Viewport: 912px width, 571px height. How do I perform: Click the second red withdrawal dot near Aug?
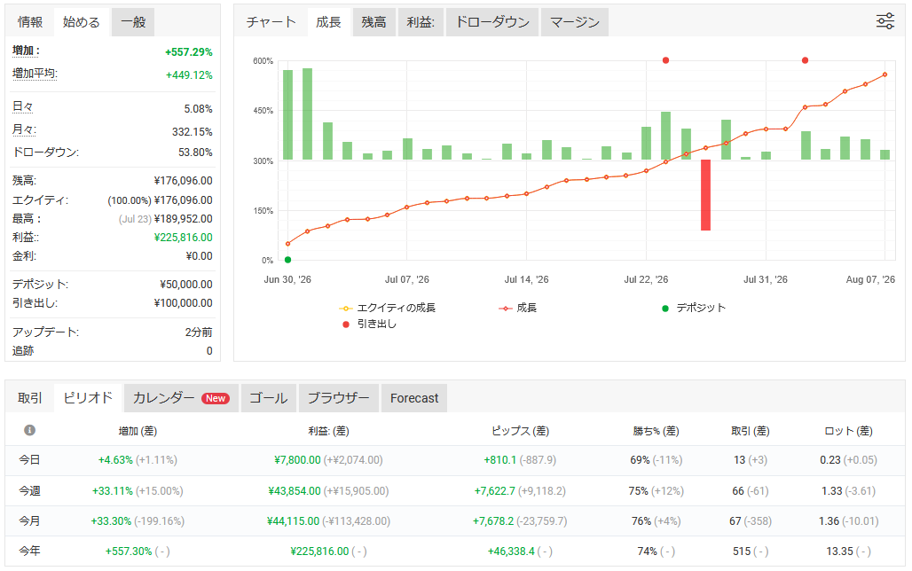(805, 60)
